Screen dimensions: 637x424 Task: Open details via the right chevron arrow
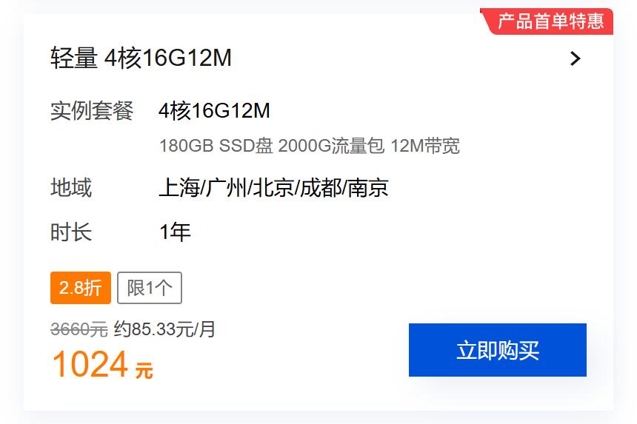point(576,58)
